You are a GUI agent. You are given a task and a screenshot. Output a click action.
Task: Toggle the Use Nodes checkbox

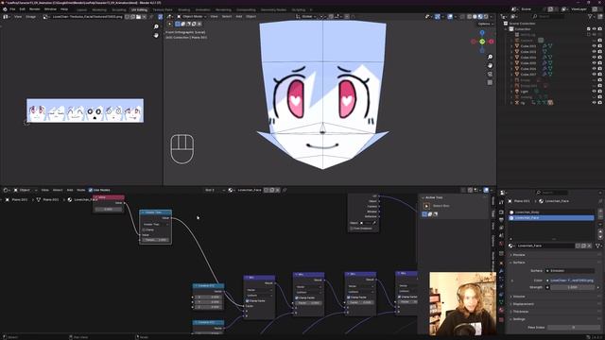pos(91,190)
